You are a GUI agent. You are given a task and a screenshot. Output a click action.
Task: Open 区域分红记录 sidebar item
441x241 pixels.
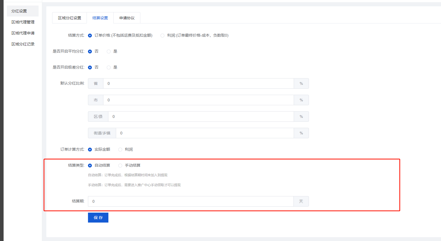click(x=23, y=44)
